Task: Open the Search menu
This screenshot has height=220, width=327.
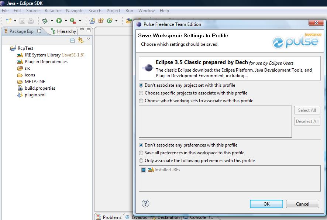Action: [x=95, y=11]
